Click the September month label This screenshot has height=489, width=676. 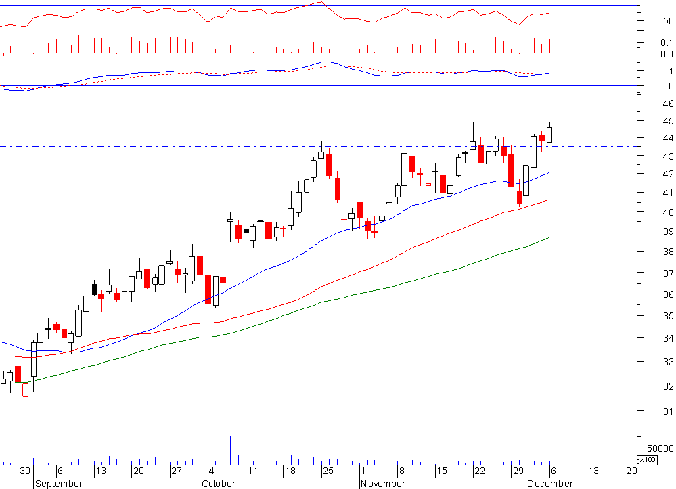(x=59, y=484)
